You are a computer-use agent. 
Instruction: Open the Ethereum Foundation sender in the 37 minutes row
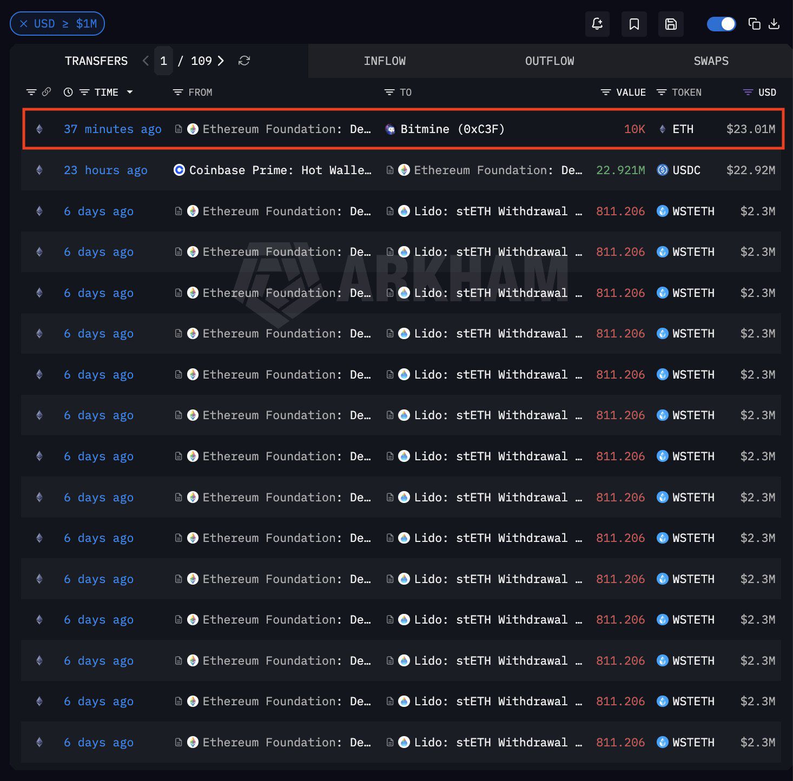(x=287, y=129)
